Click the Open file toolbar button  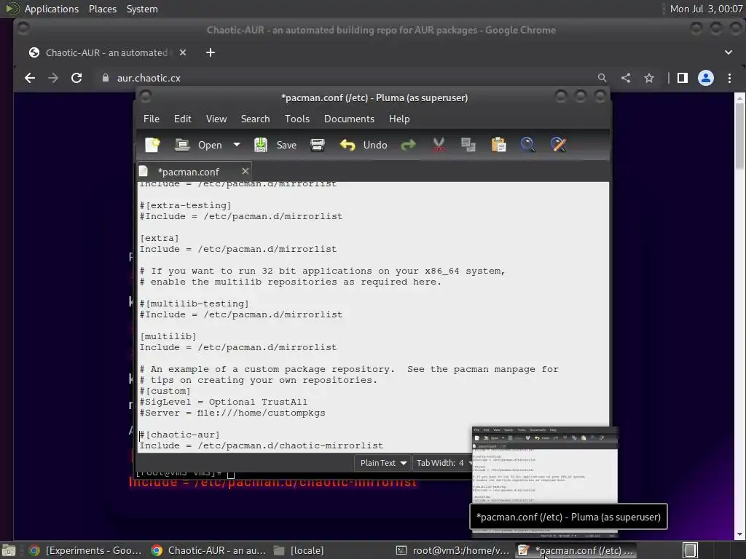pos(198,145)
